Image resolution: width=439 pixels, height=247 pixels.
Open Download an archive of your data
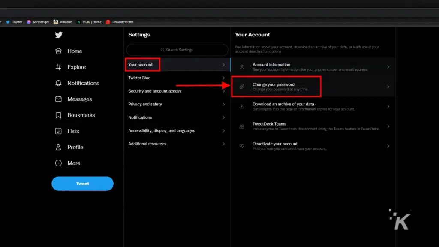[x=313, y=106]
